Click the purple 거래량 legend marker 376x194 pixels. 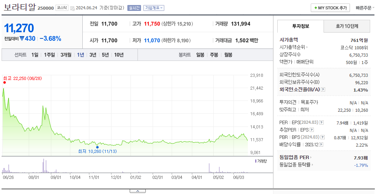(256, 161)
